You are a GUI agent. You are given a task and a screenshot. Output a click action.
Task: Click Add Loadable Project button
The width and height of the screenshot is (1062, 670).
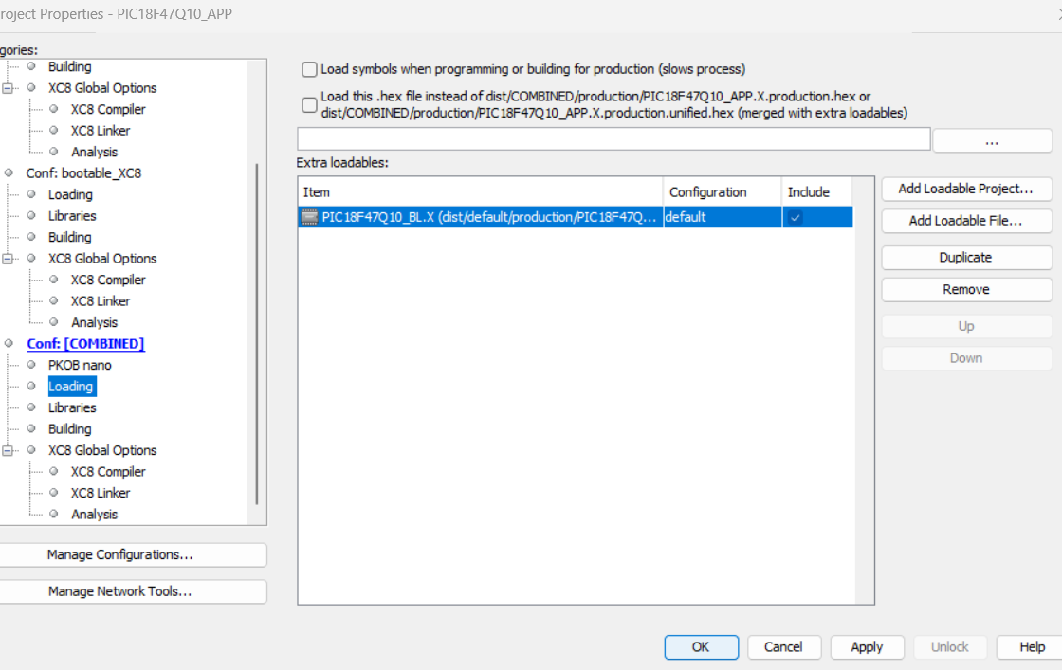(965, 189)
